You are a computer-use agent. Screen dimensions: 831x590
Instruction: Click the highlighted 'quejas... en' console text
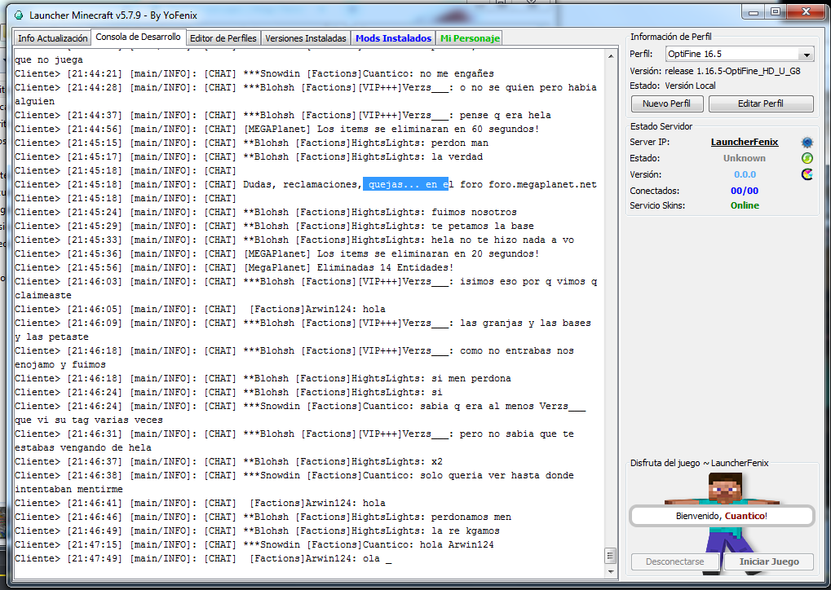[405, 184]
